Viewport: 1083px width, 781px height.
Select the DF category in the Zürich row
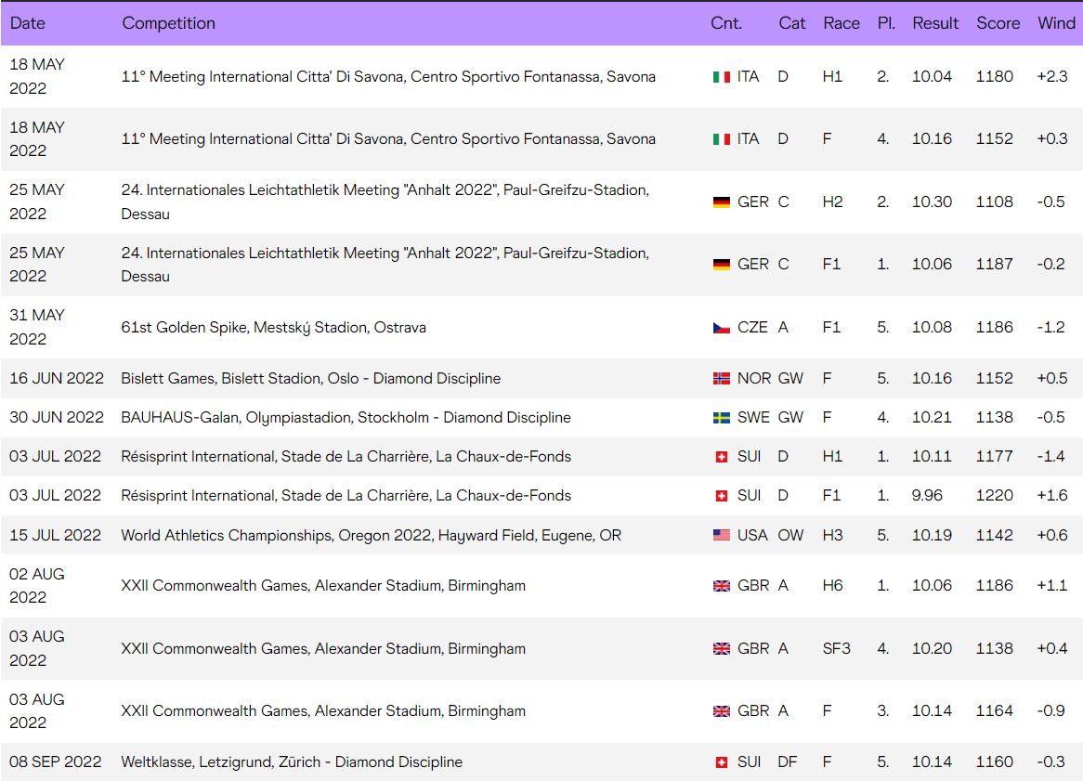[x=788, y=761]
